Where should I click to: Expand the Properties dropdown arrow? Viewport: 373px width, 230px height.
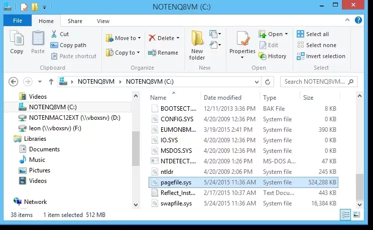click(x=242, y=58)
